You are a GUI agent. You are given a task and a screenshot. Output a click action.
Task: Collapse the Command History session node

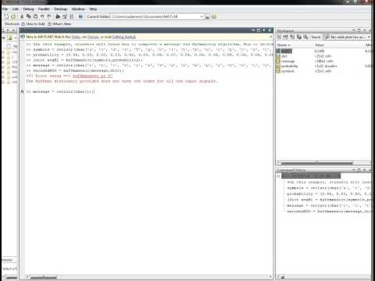(278, 176)
